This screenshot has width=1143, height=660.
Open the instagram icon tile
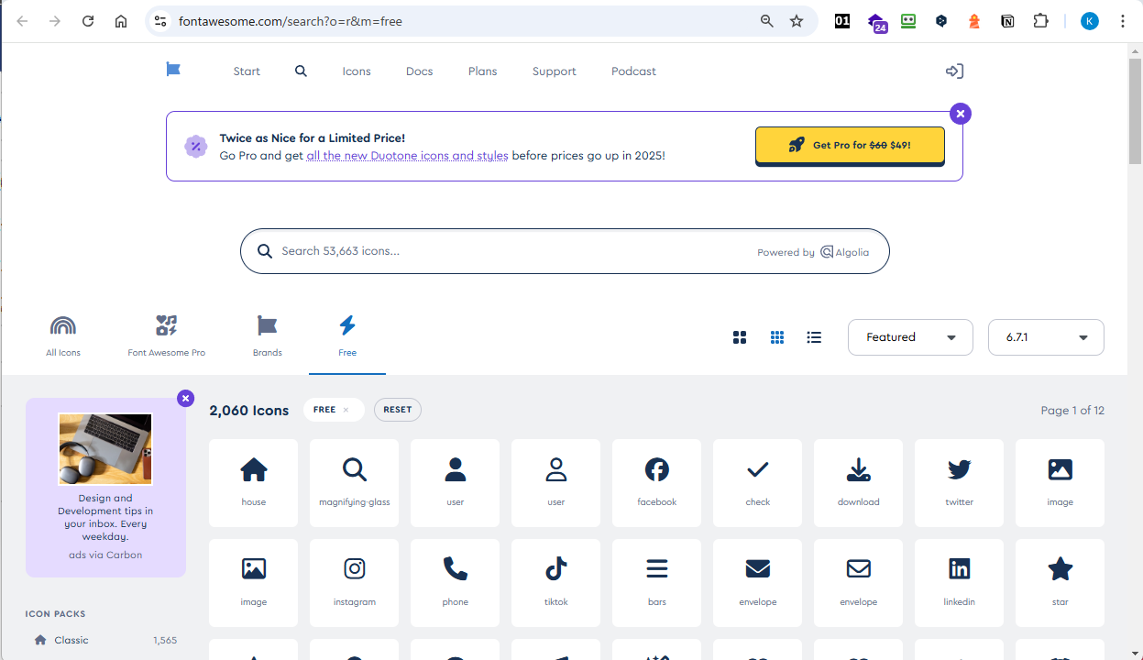354,582
